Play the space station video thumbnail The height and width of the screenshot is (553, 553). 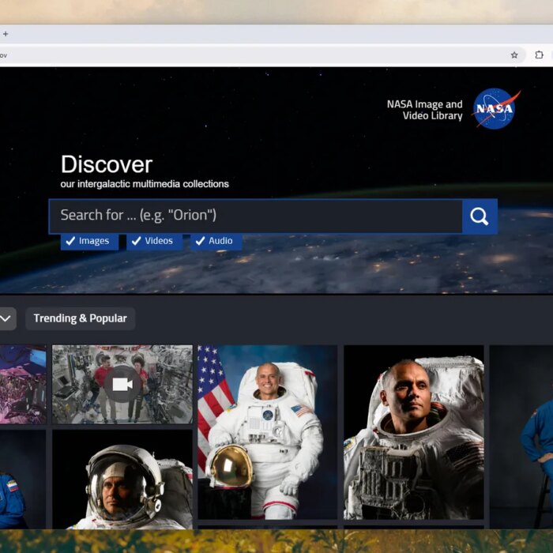coord(122,385)
